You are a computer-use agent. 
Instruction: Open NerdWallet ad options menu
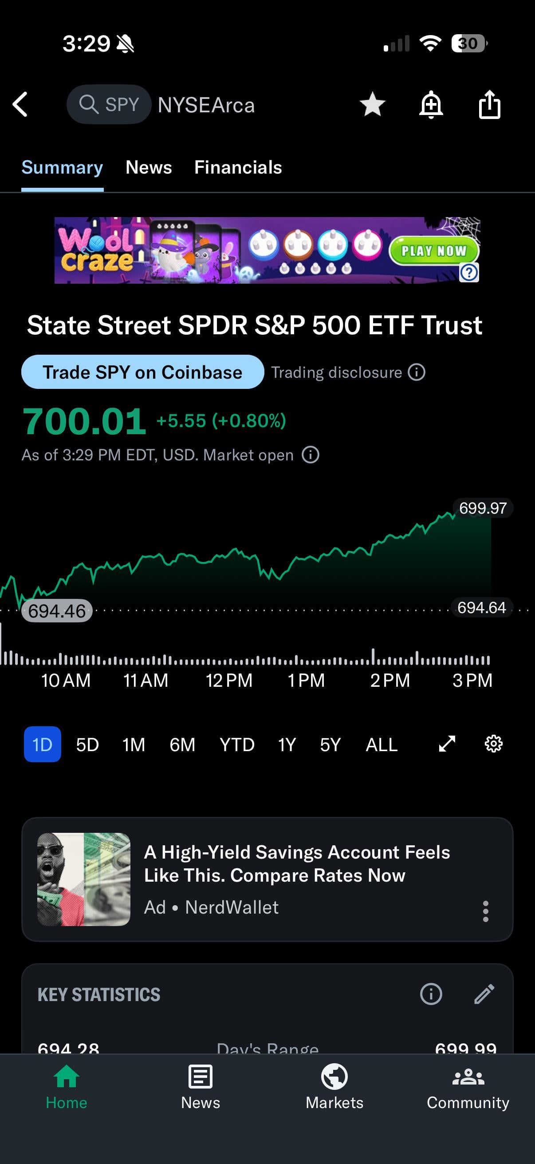pyautogui.click(x=485, y=911)
